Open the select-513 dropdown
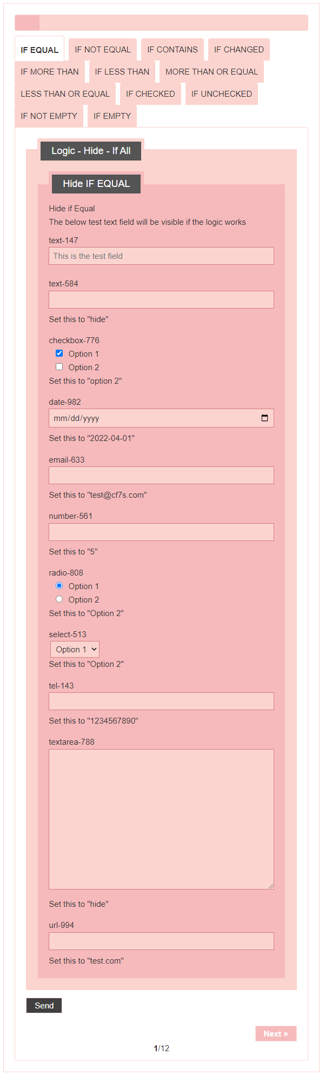Screen dimensions: 325x1076 click(75, 649)
